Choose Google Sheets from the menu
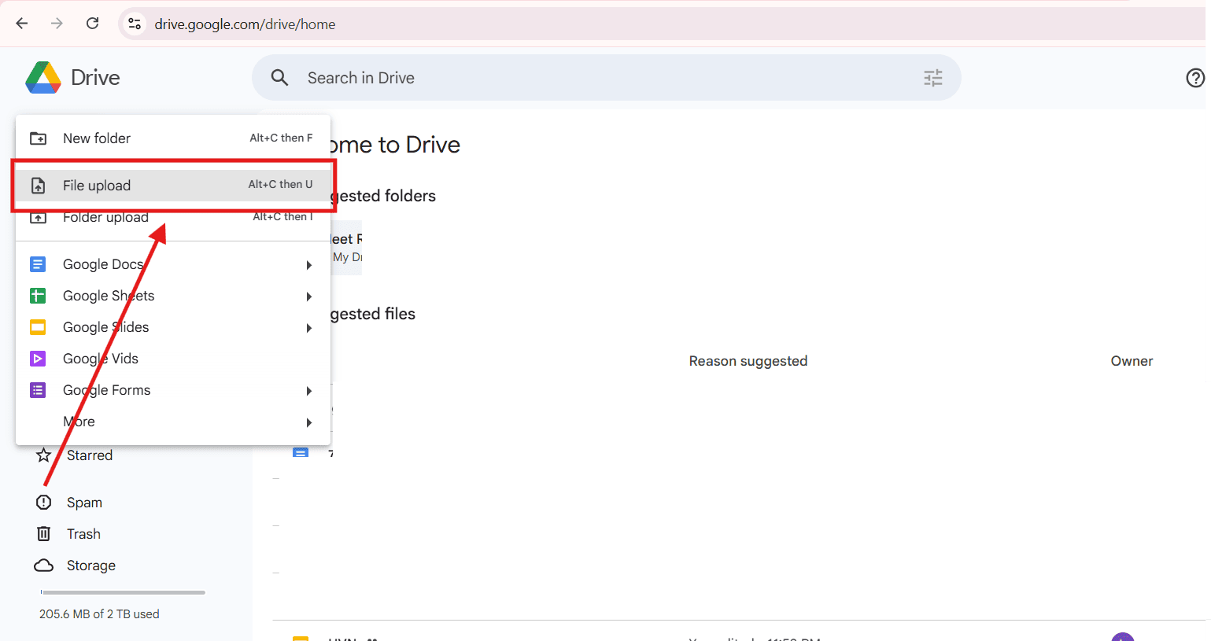The height and width of the screenshot is (641, 1211). 173,296
